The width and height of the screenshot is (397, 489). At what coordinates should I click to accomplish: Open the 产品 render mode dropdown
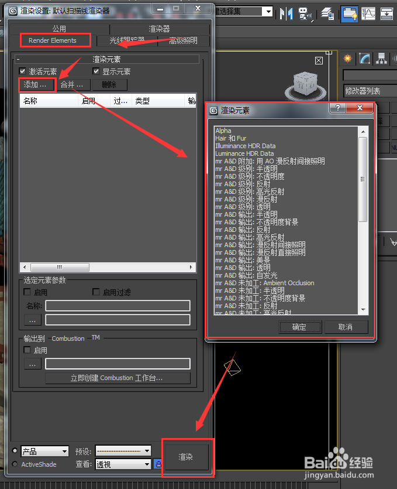pos(45,451)
